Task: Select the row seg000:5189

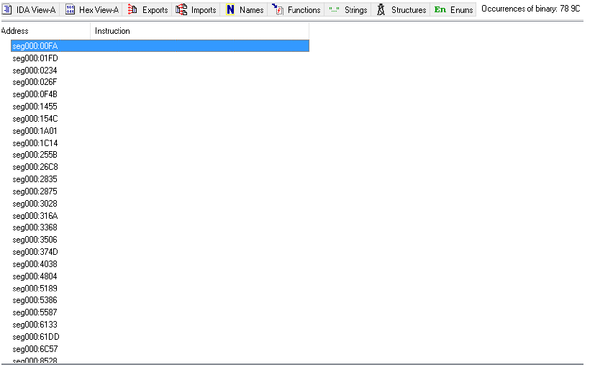Action: [x=160, y=289]
